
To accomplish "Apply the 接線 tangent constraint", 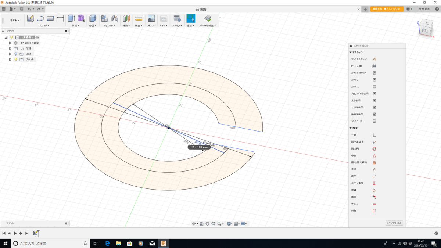I will coord(374,190).
